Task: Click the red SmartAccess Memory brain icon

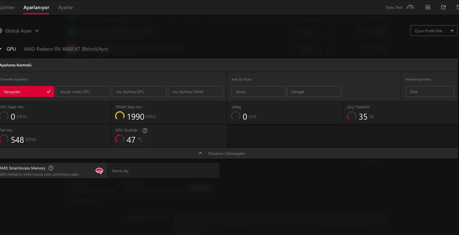Action: [99, 171]
